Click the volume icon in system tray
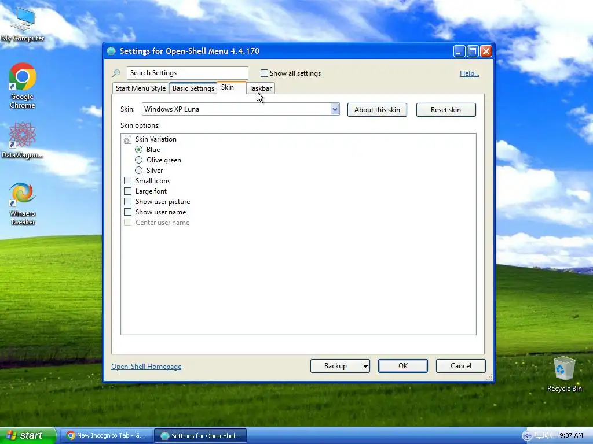This screenshot has width=593, height=444. pos(548,436)
